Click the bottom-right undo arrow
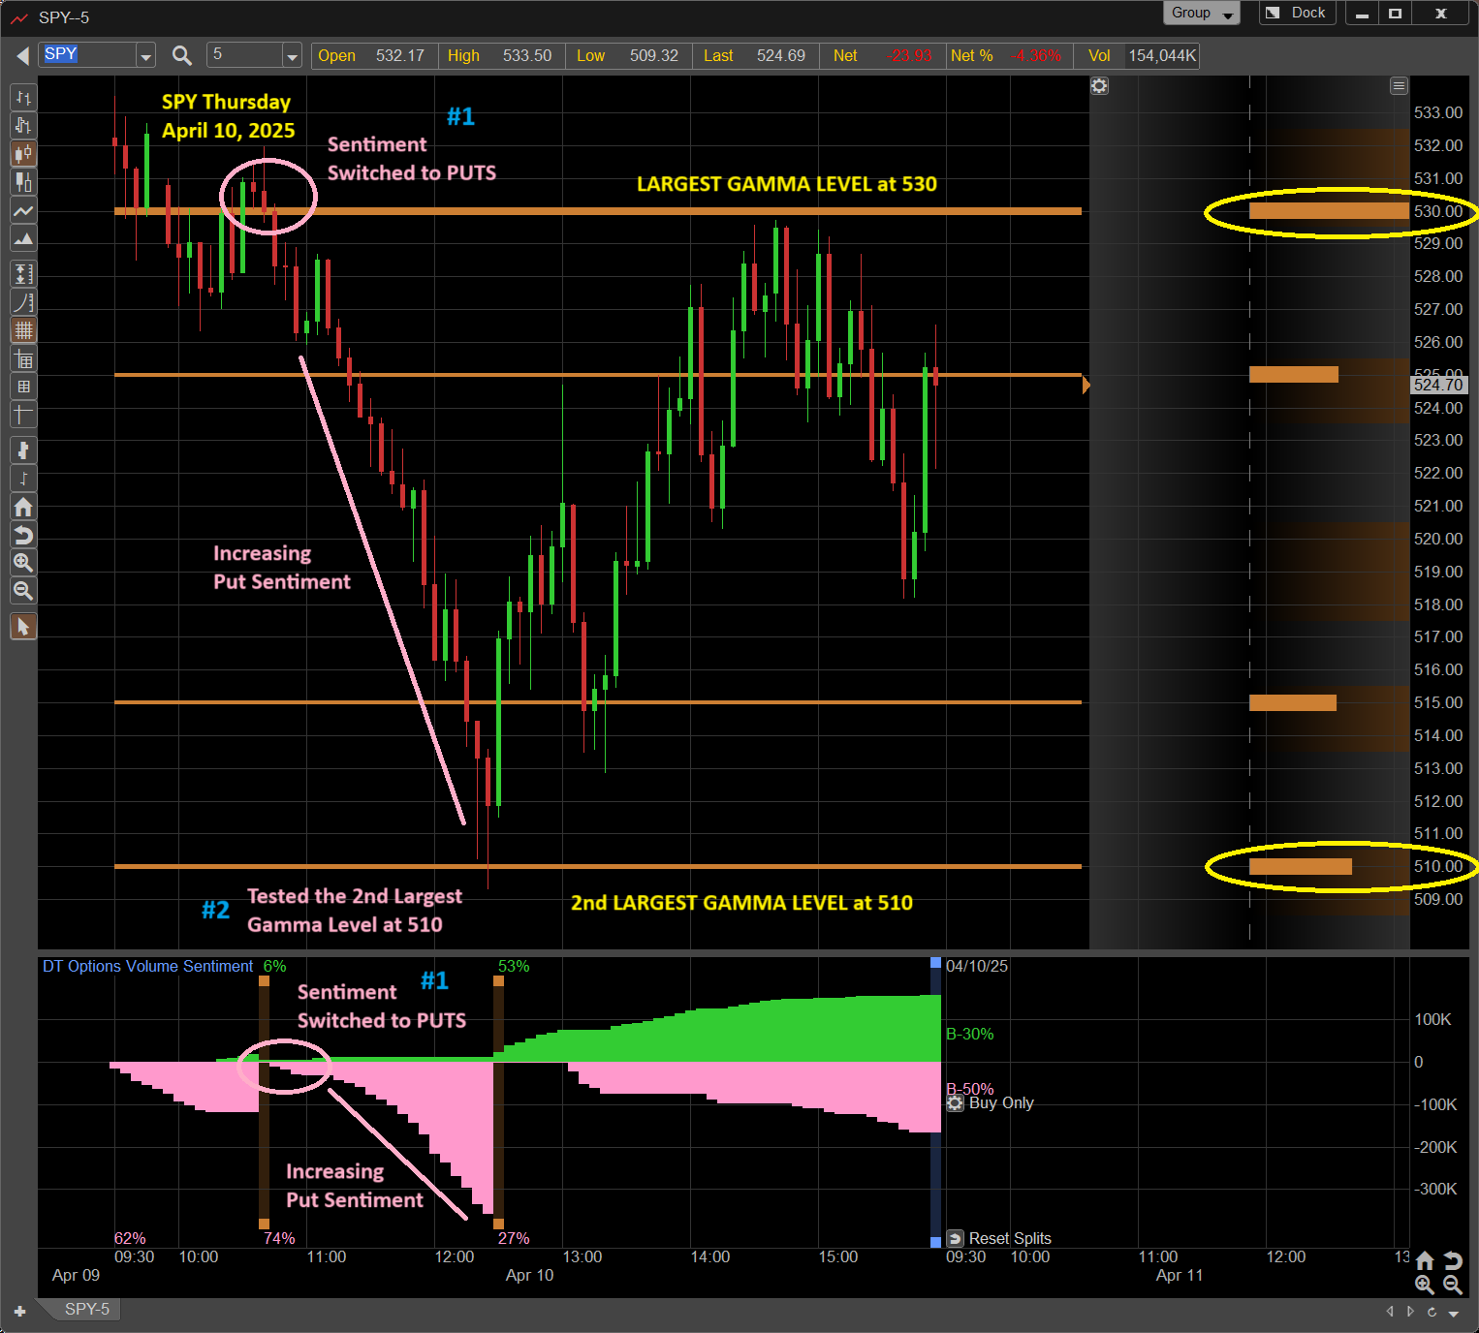 click(x=1452, y=1260)
